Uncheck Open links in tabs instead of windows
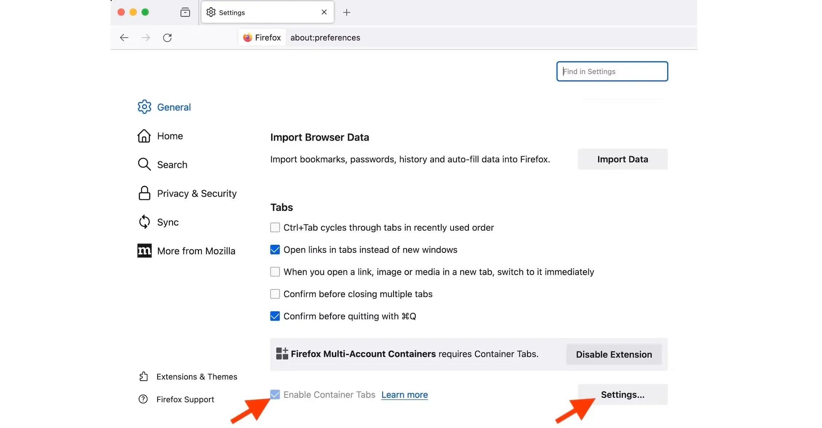This screenshot has width=822, height=428. 275,250
